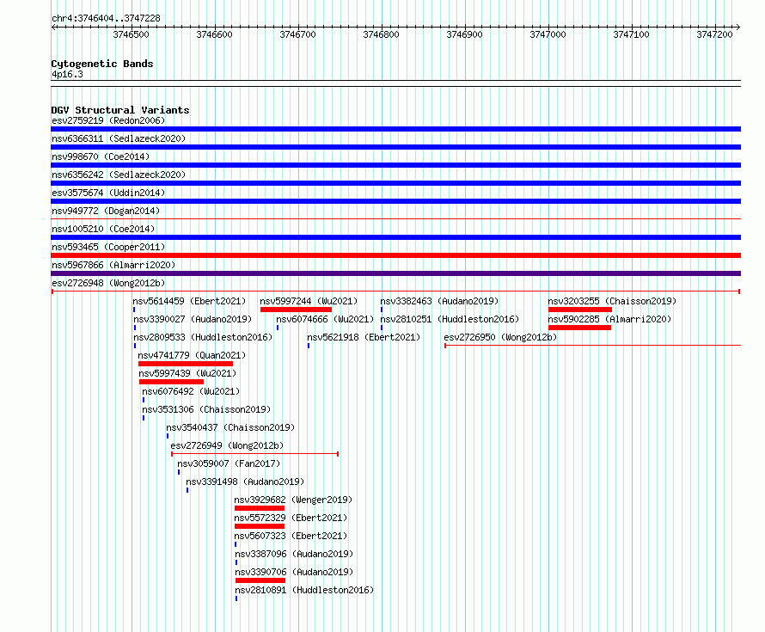
Task: Click red bar under nsv3390706 (Audano2019)
Action: click(x=260, y=580)
